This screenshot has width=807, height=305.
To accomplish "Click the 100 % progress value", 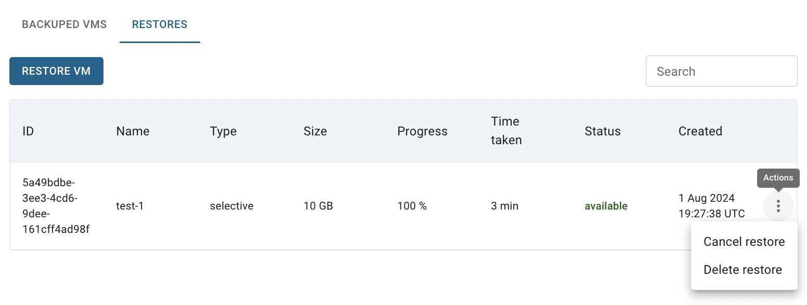I will [412, 206].
